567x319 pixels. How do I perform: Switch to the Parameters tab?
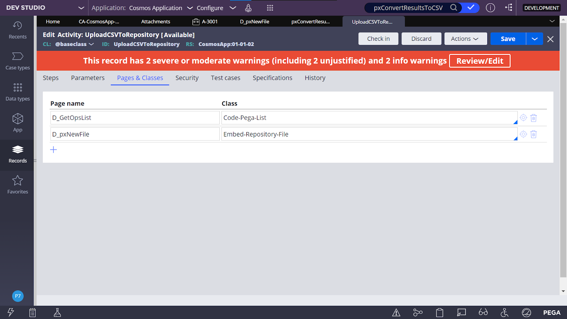(x=88, y=78)
